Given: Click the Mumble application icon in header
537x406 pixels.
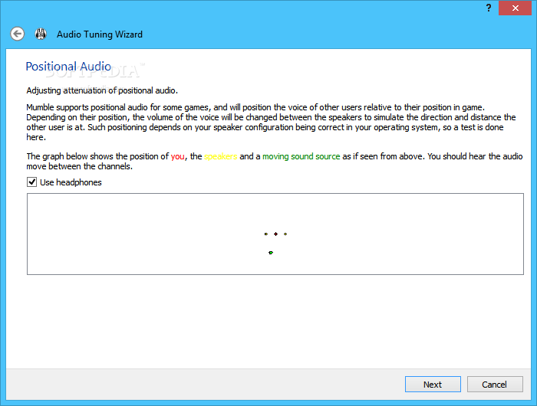Looking at the screenshot, I should click(x=41, y=34).
